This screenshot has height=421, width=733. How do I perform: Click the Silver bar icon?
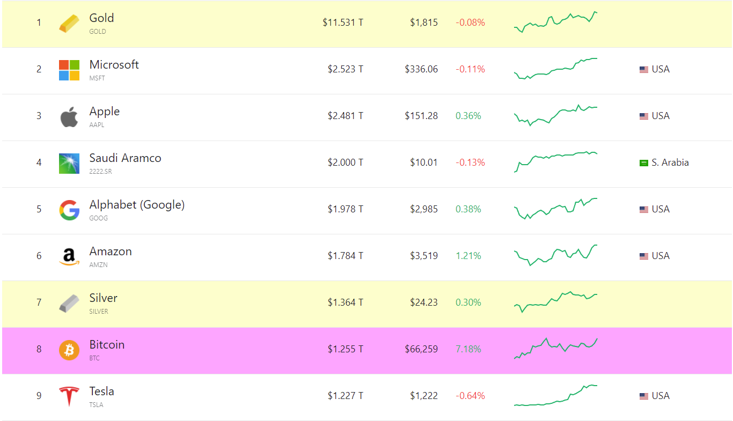69,304
